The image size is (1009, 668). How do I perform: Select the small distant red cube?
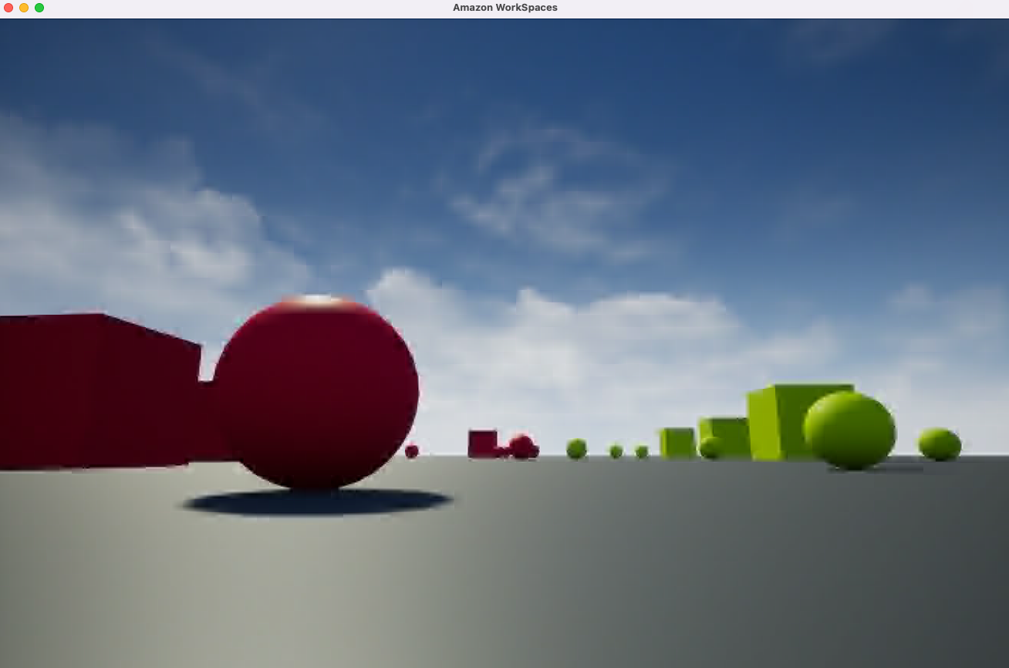pyautogui.click(x=482, y=444)
